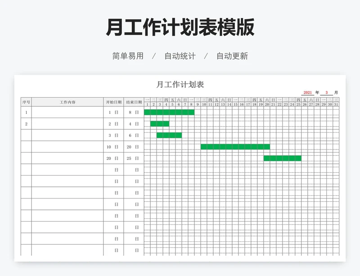Viewport: 360px width, 276px height.
Task: Click the 自动统计 tagline text
Action: pyautogui.click(x=180, y=56)
